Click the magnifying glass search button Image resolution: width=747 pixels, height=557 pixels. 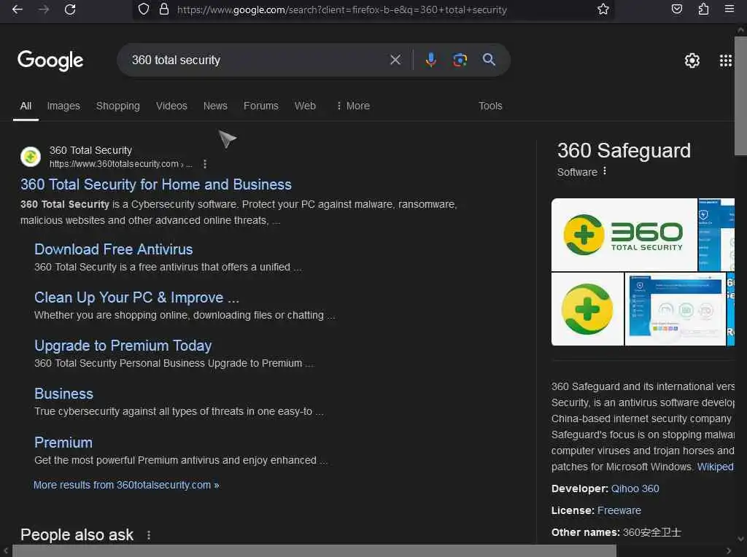tap(489, 60)
